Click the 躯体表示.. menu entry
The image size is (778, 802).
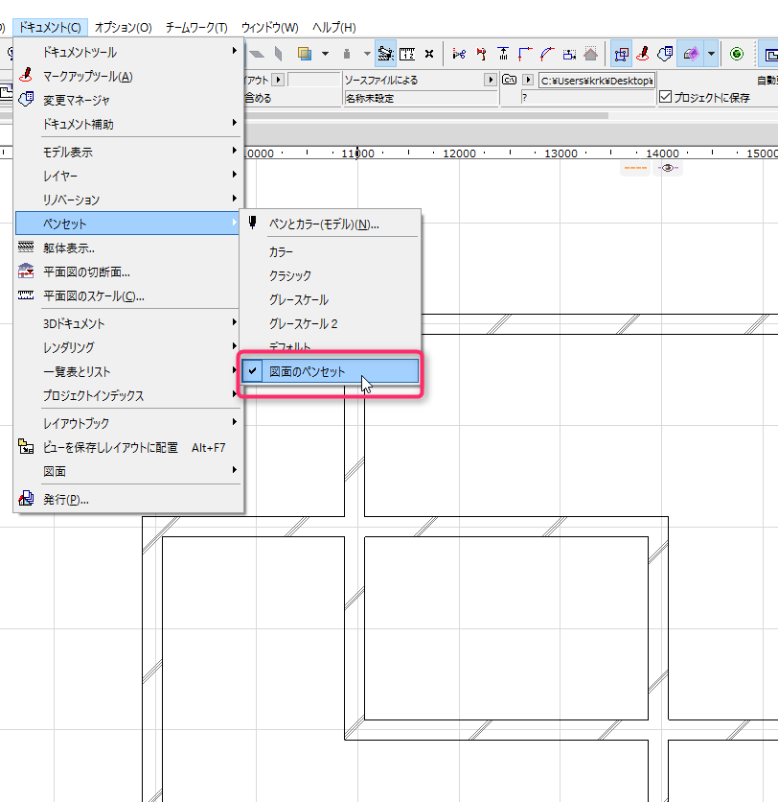coord(127,248)
